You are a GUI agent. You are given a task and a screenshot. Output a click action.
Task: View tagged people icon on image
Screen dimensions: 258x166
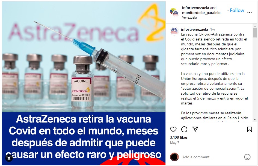[x=9, y=158]
